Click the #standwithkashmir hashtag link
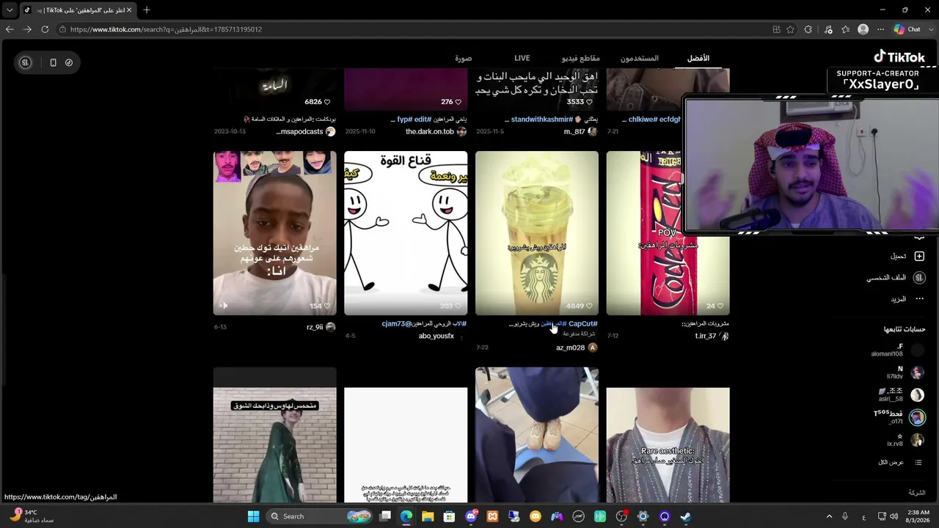Viewport: 939px width, 528px height. point(541,119)
